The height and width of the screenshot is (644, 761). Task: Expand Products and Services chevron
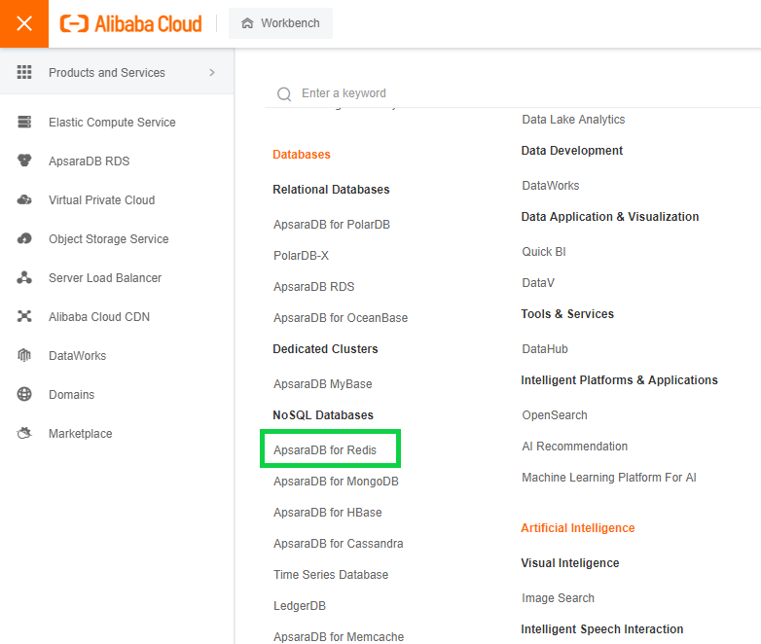(x=211, y=72)
